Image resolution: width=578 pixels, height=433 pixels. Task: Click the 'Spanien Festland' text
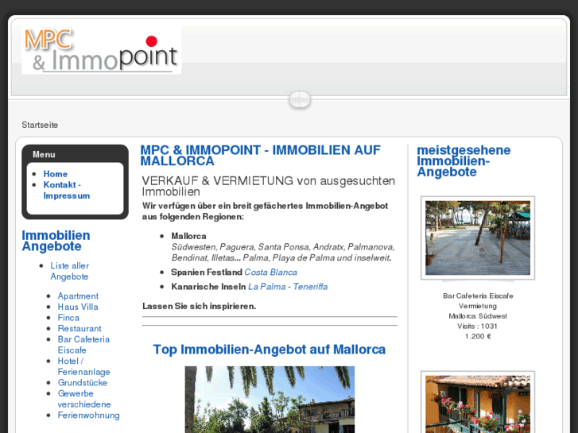[207, 272]
